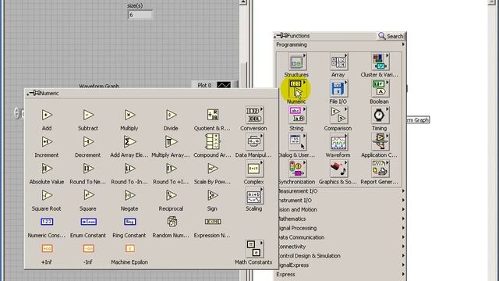The image size is (499, 281).
Task: Open the Timing palette
Action: pos(380,116)
